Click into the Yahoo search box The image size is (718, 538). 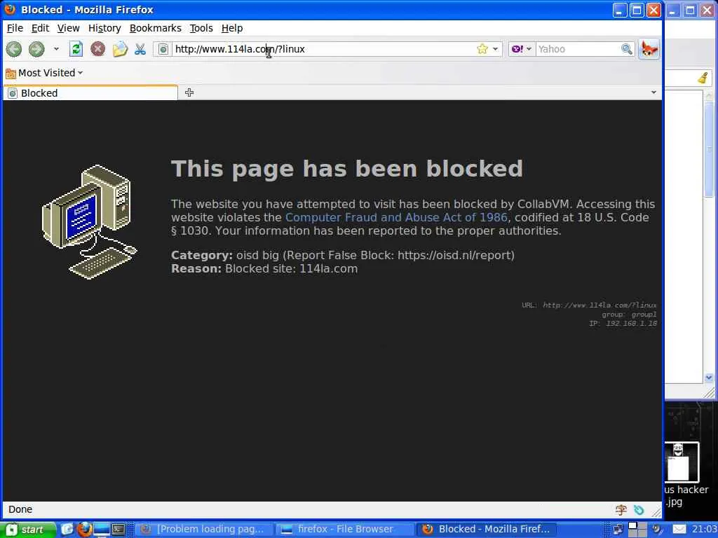(578, 49)
